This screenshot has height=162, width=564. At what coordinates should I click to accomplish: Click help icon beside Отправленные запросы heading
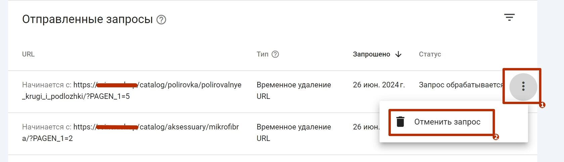click(x=161, y=20)
